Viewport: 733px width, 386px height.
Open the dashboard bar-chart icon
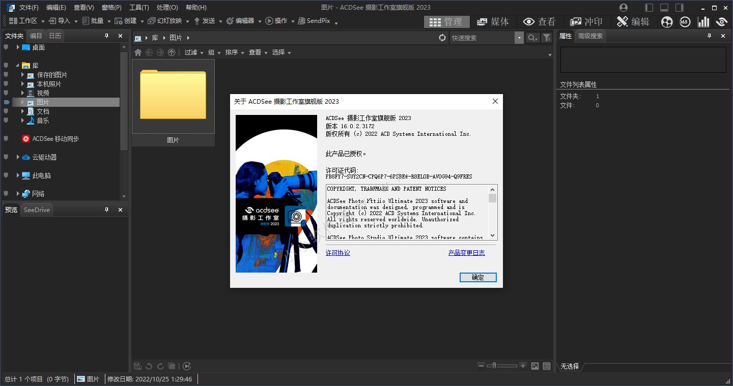[x=703, y=22]
